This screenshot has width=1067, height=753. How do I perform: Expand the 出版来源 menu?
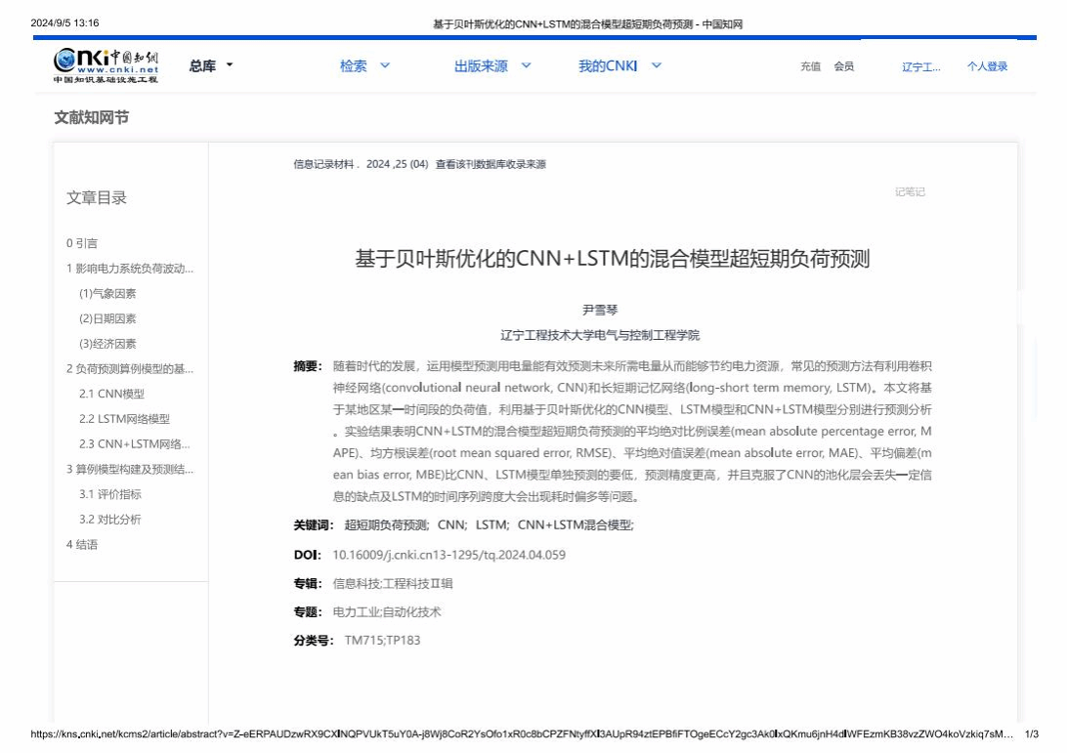tap(492, 66)
